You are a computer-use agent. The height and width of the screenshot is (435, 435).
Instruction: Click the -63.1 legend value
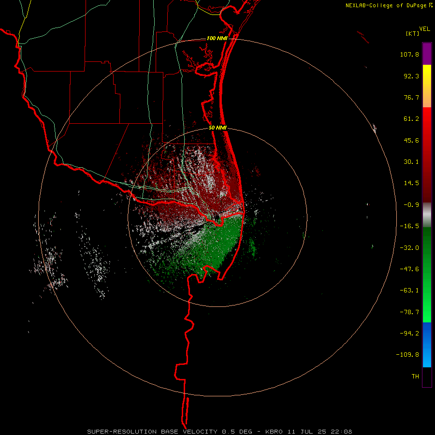click(x=409, y=290)
